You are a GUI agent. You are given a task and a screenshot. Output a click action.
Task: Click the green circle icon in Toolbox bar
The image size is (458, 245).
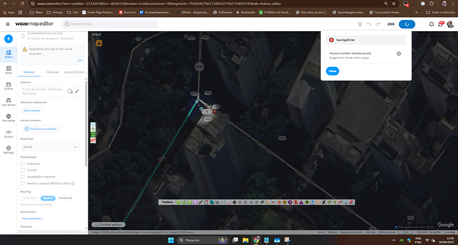179,202
